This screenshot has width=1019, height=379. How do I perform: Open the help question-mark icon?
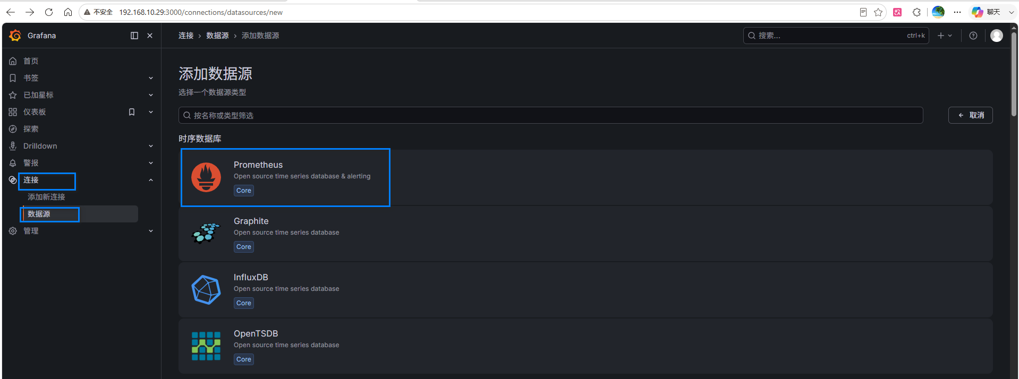coord(973,36)
